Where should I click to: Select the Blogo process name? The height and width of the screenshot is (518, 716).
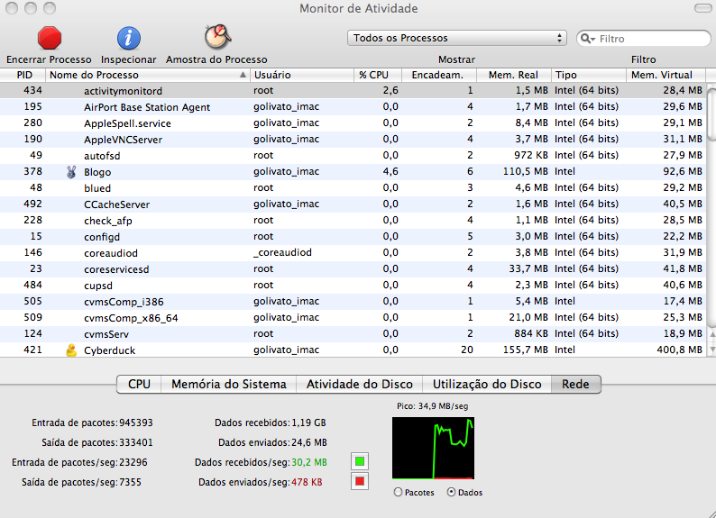coord(97,172)
